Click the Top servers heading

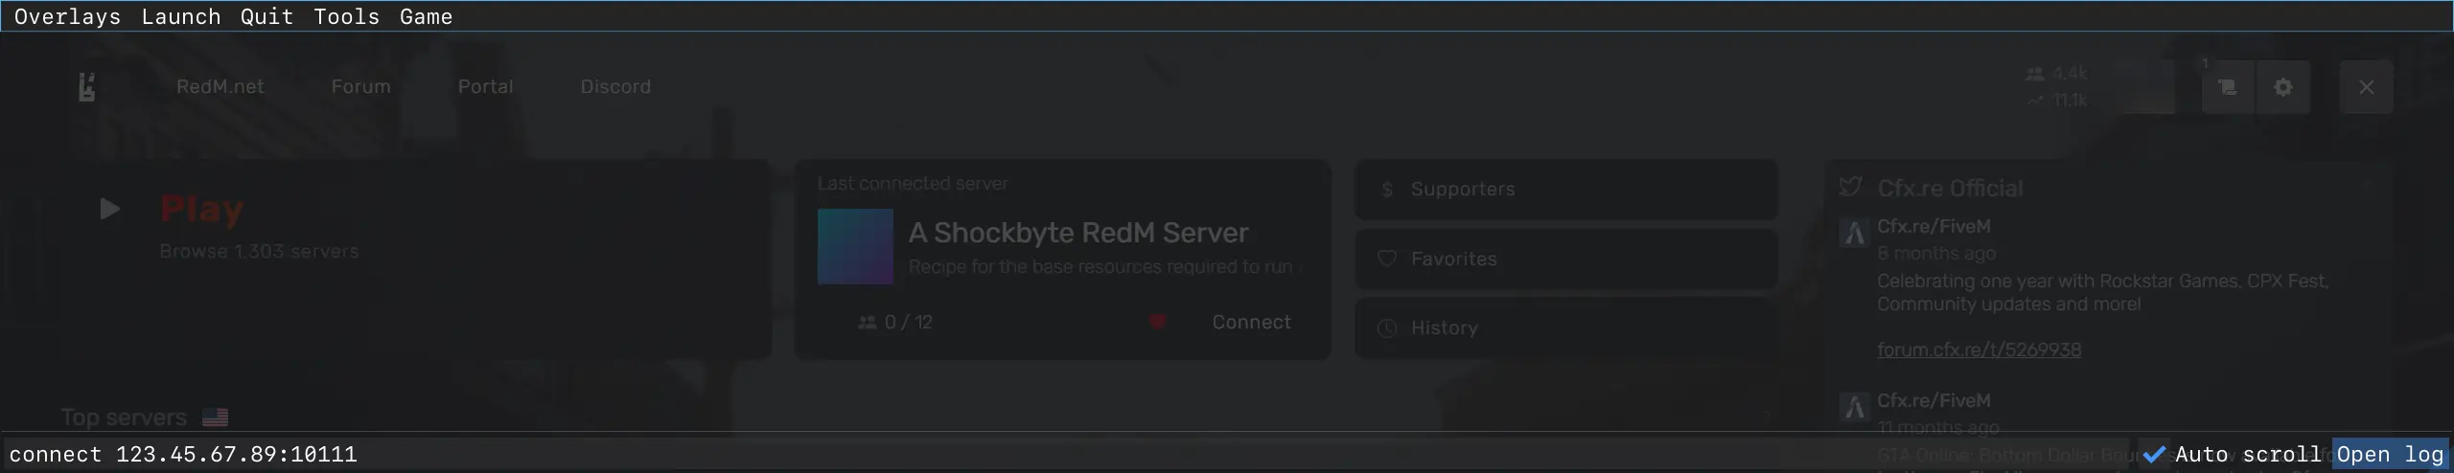point(124,417)
